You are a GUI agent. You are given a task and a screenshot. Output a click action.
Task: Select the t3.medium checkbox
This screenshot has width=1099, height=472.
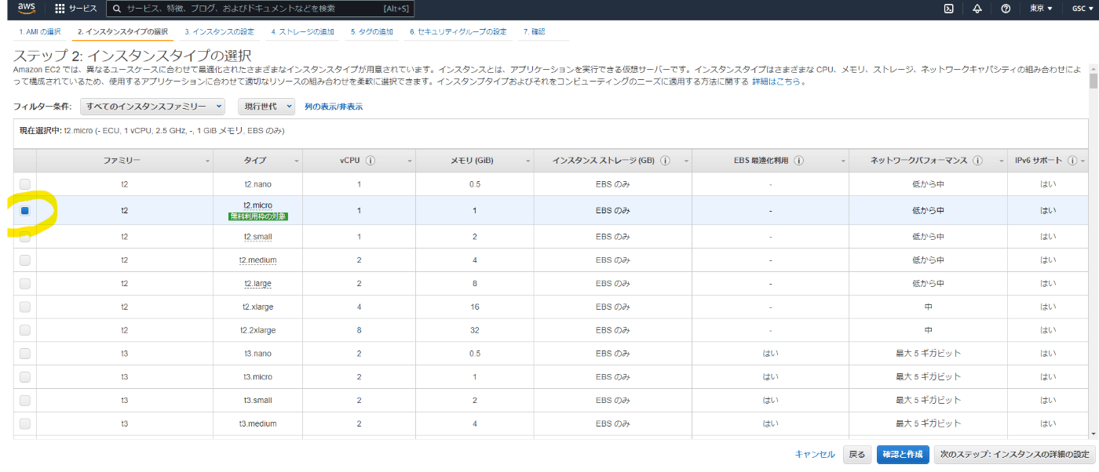[25, 423]
